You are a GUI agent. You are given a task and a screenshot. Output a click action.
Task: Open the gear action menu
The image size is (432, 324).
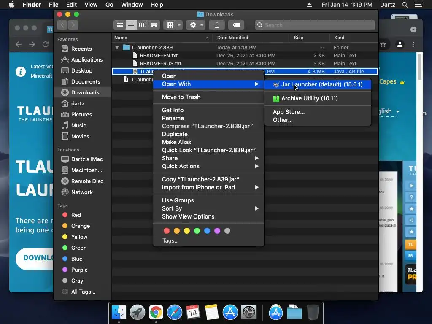[x=196, y=25]
